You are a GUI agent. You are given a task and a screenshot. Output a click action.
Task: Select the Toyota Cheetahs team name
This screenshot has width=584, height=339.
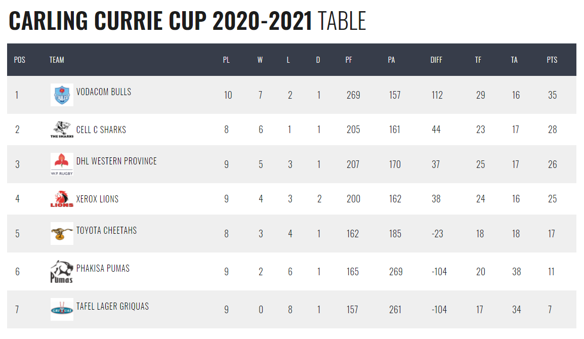point(106,231)
